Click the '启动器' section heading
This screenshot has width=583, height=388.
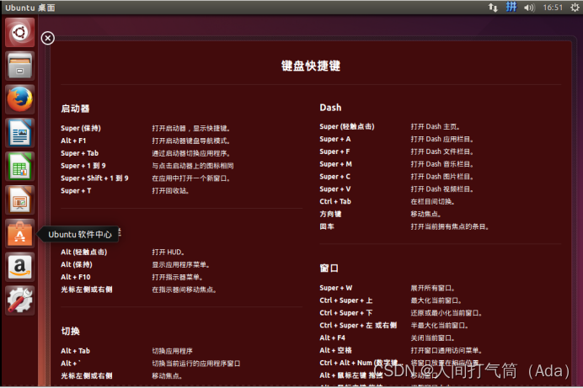click(x=75, y=109)
